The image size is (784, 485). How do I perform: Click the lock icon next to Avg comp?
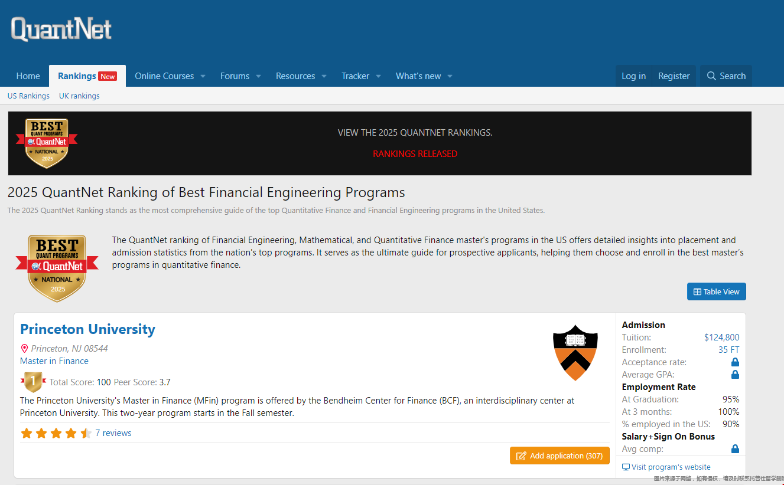pos(735,449)
